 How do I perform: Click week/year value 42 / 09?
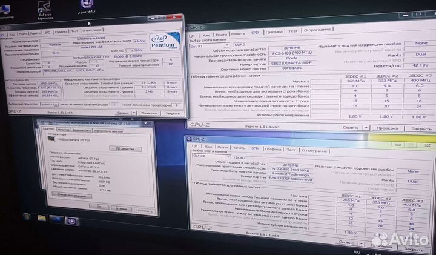pos(420,65)
